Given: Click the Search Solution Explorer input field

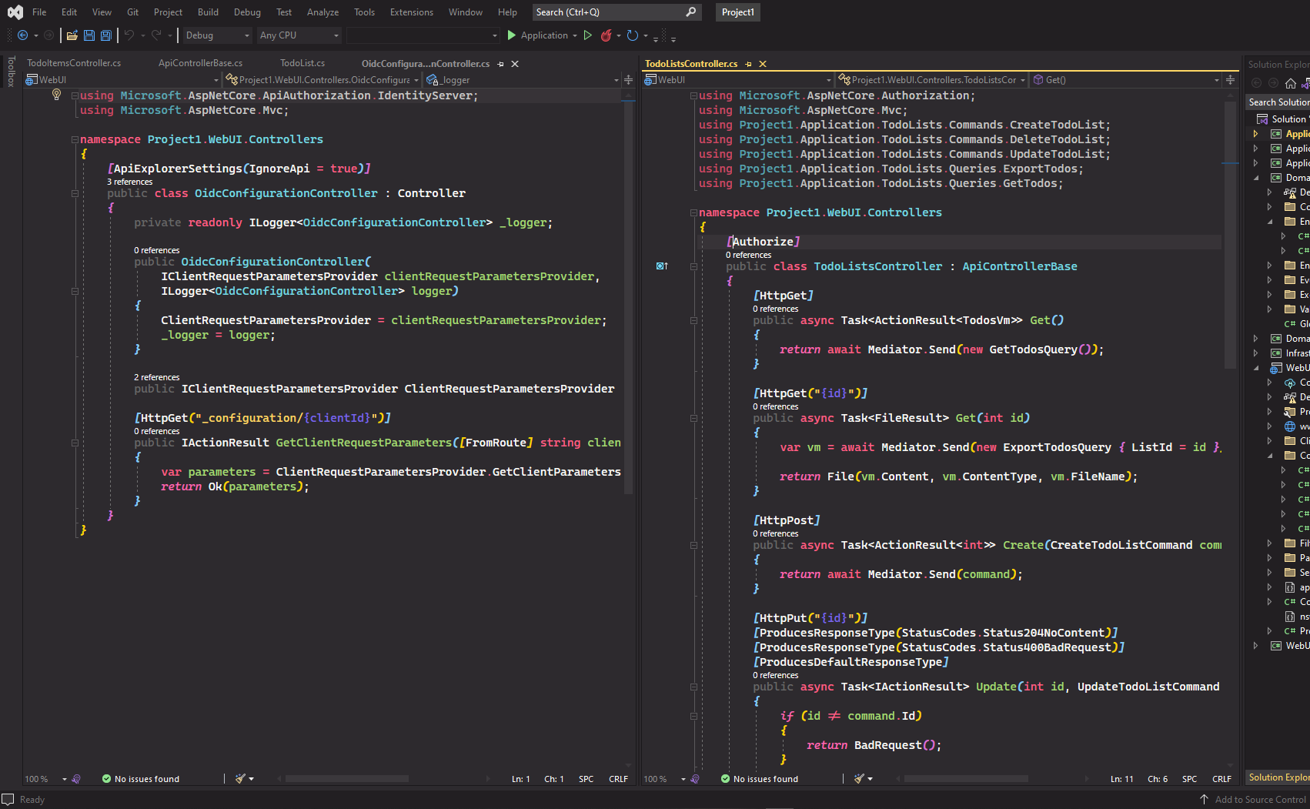Looking at the screenshot, I should (x=1278, y=102).
